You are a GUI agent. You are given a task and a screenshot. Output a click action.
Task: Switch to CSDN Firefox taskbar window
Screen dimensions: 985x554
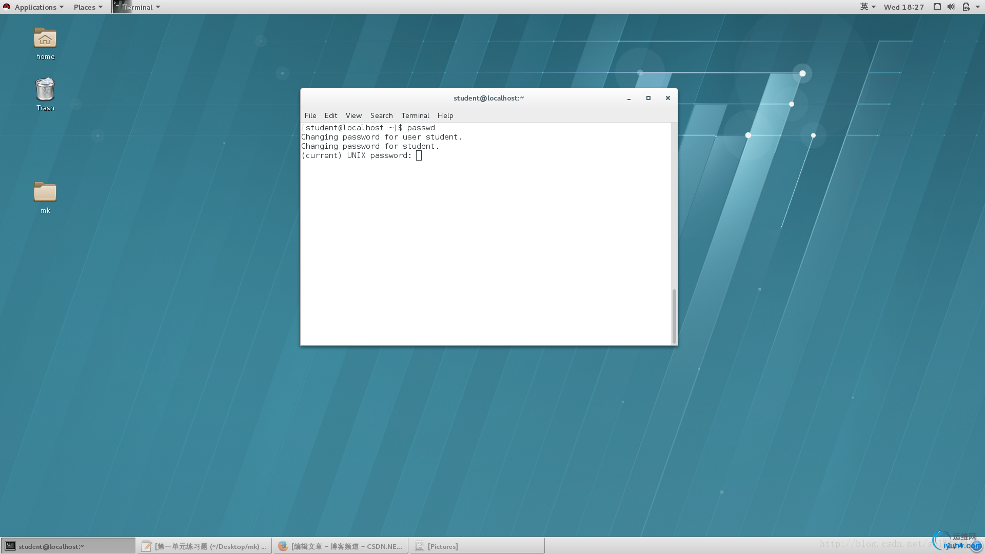[341, 546]
